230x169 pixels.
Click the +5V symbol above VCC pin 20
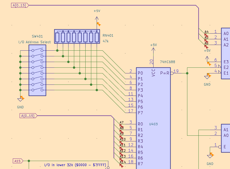[153, 49]
